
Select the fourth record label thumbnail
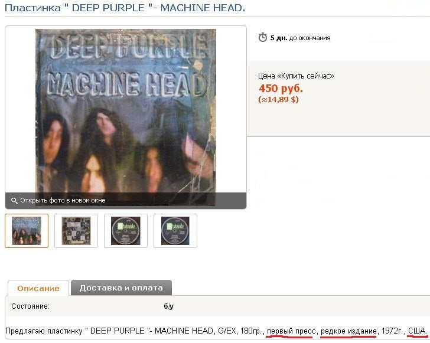175,231
